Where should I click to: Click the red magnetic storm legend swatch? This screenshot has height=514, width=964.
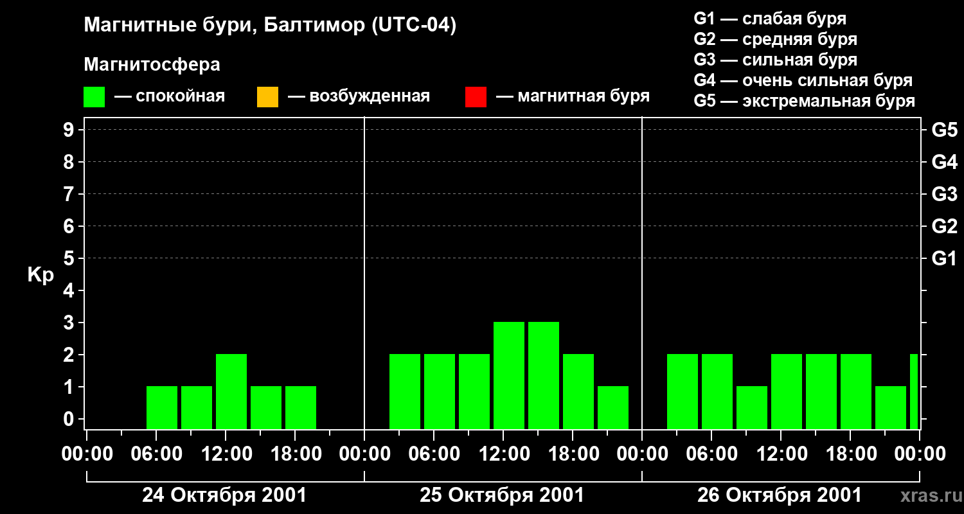coord(476,97)
